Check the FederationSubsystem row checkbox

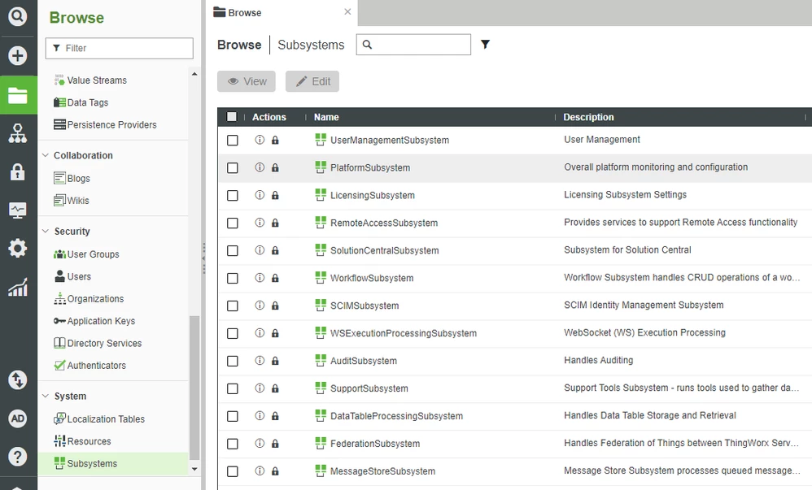[x=233, y=444]
